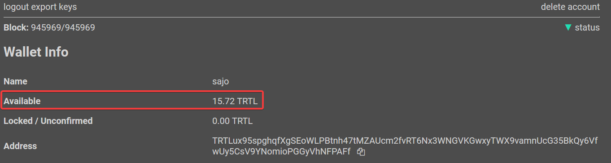The height and width of the screenshot is (163, 611).
Task: Click the Wallet Info heading
Action: point(36,52)
